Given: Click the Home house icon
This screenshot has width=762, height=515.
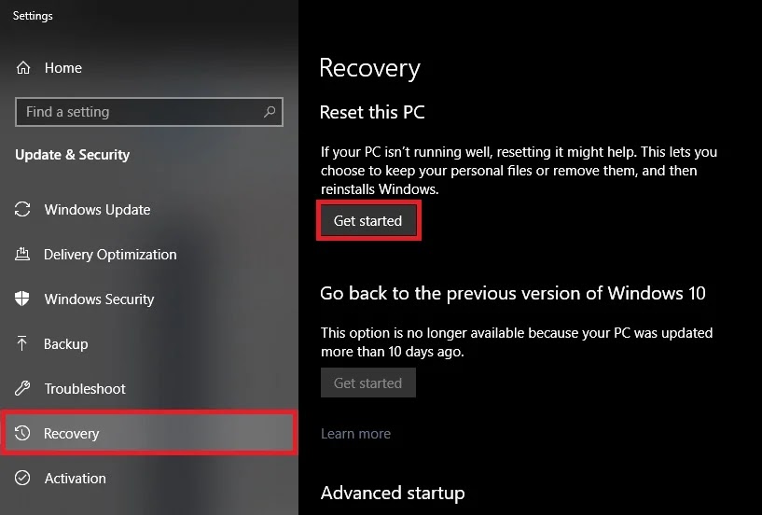Looking at the screenshot, I should coord(22,67).
